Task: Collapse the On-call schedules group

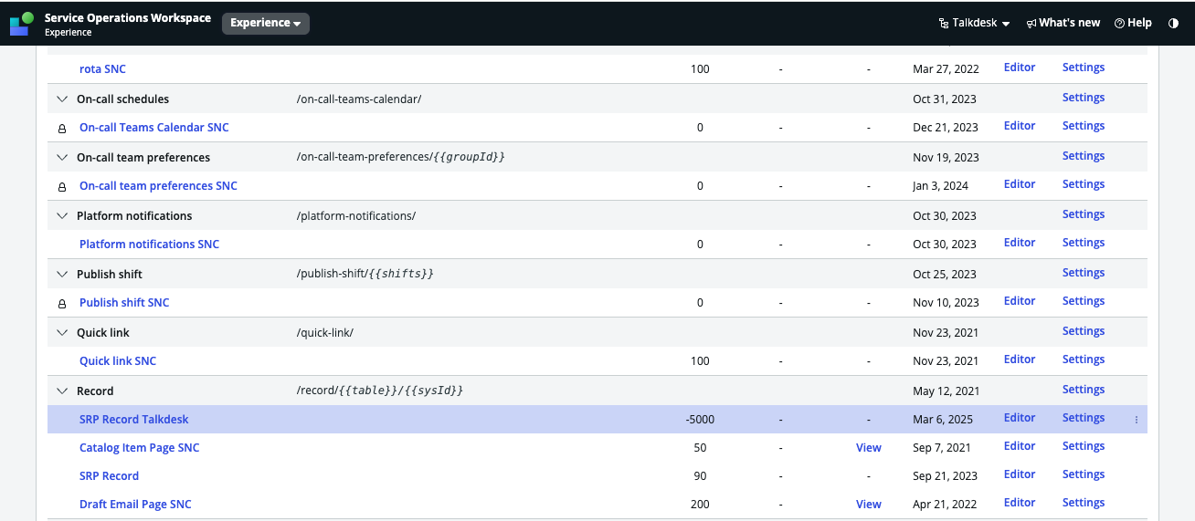Action: coord(62,99)
